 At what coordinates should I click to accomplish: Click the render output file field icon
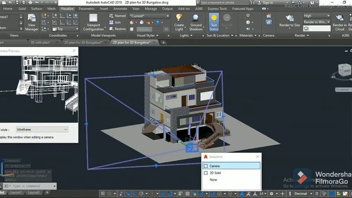point(306,29)
